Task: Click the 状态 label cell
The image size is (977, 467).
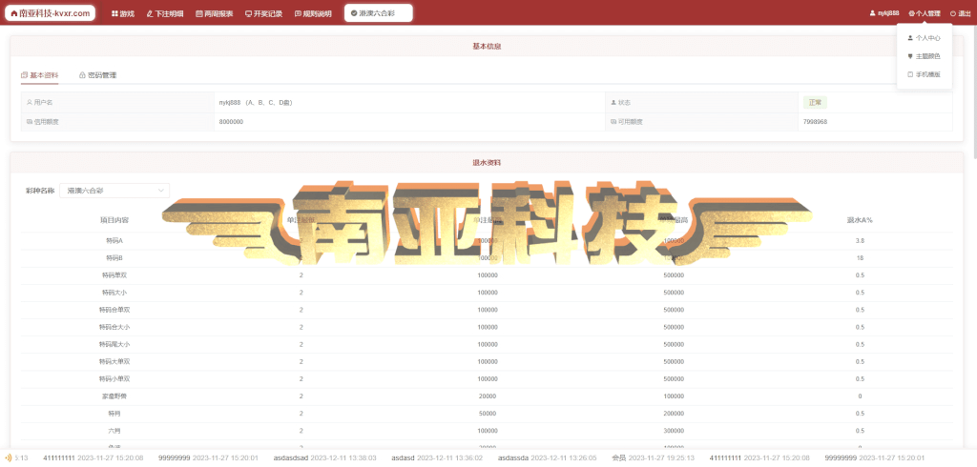Action: (701, 102)
